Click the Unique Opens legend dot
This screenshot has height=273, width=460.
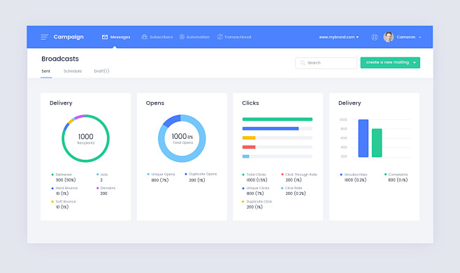(148, 175)
